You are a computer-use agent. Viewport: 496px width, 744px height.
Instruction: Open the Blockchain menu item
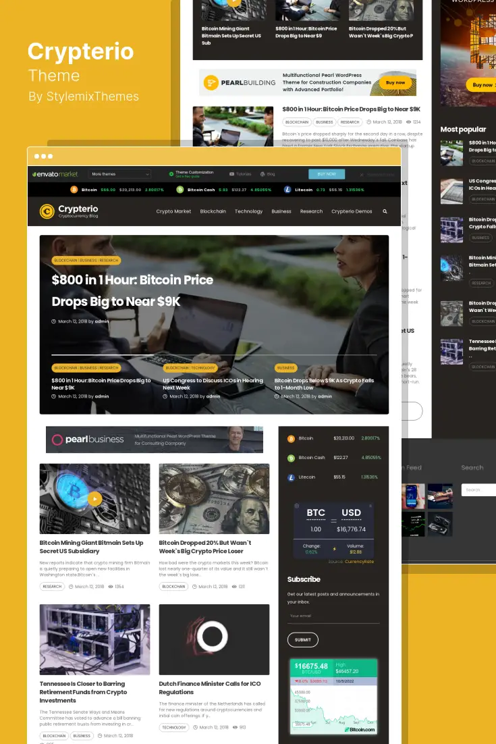(213, 211)
